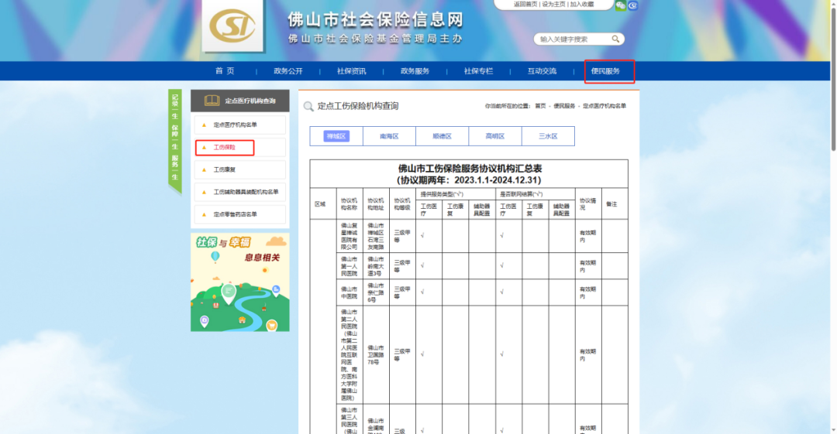Click the 返回首页 link at top
This screenshot has height=434, width=837.
[525, 5]
